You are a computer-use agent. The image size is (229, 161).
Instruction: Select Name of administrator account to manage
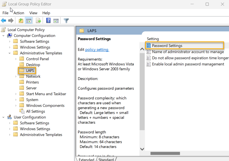[x=187, y=52]
